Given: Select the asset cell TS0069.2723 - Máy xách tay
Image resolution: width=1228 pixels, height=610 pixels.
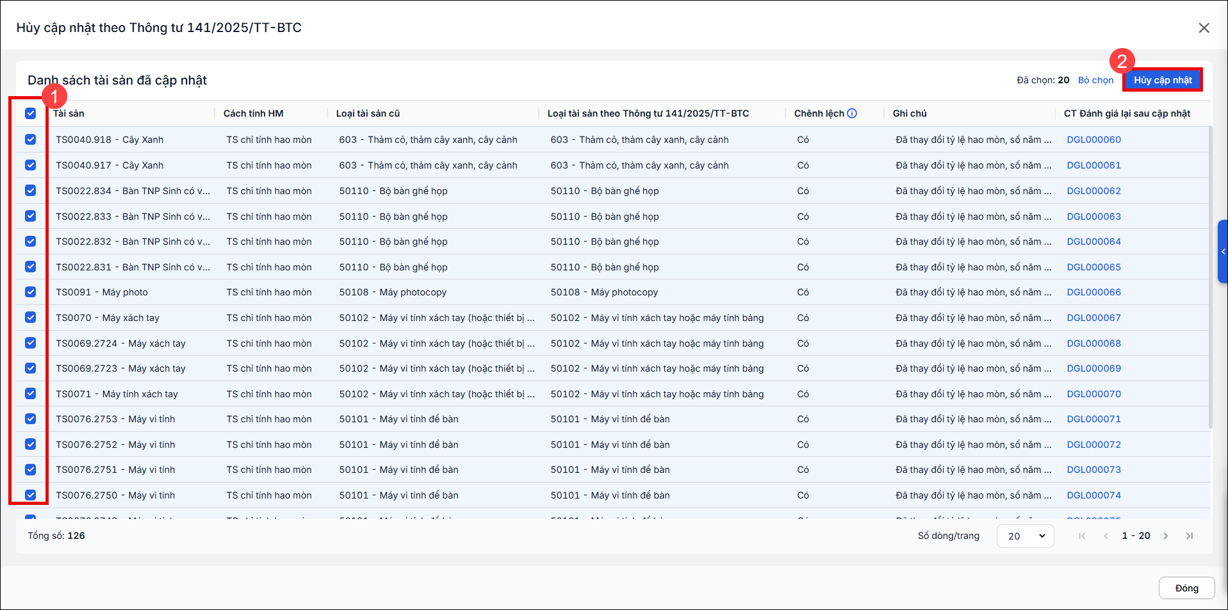Looking at the screenshot, I should pos(120,368).
